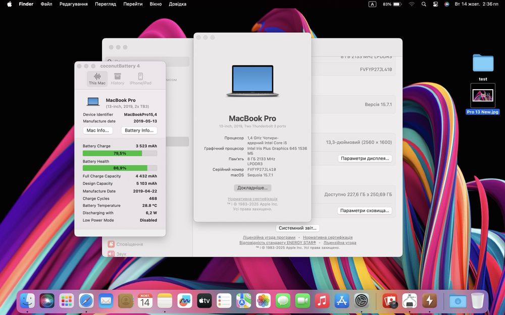
Task: Open coconutBattery lightning icon in Dock
Action: click(x=429, y=301)
